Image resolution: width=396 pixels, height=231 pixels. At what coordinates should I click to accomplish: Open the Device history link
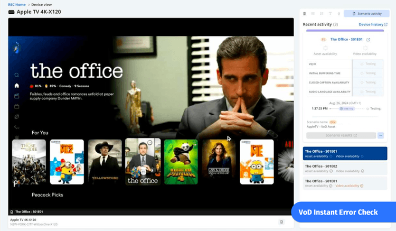[x=373, y=24]
